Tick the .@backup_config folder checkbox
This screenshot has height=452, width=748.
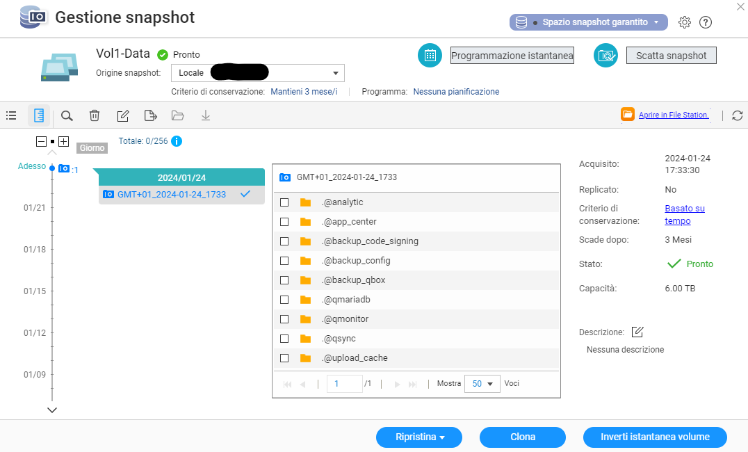coord(284,261)
